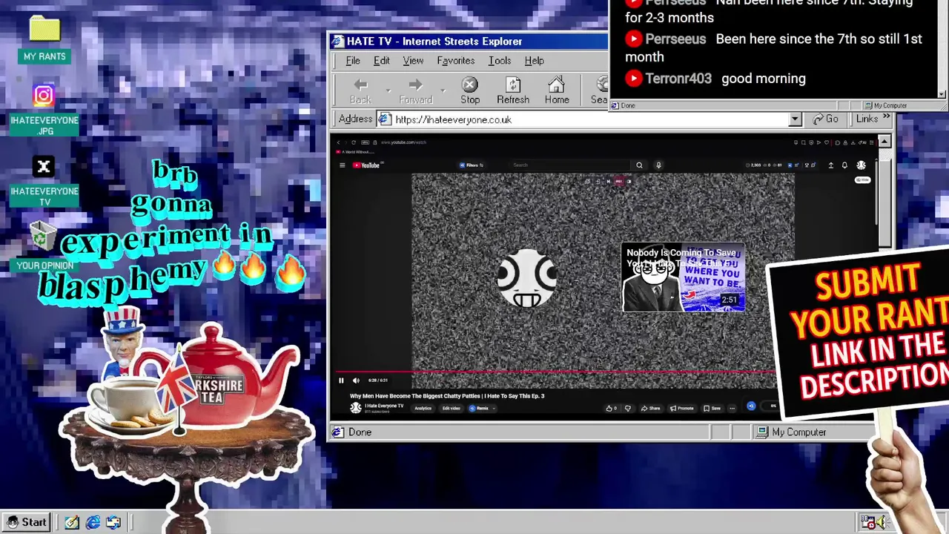Click the YouTube upload arrow icon
The image size is (949, 534).
click(x=830, y=165)
